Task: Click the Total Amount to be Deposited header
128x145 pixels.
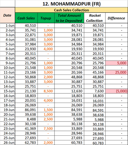Action: (69, 18)
